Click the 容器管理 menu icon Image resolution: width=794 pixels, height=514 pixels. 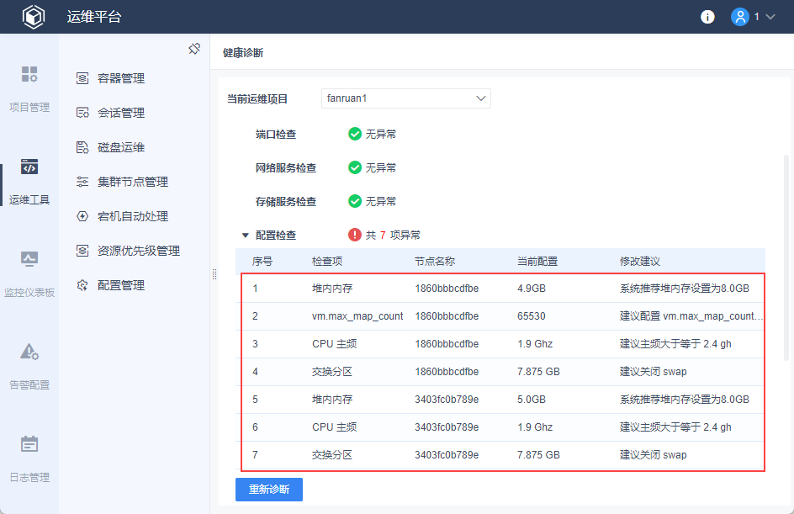(82, 78)
